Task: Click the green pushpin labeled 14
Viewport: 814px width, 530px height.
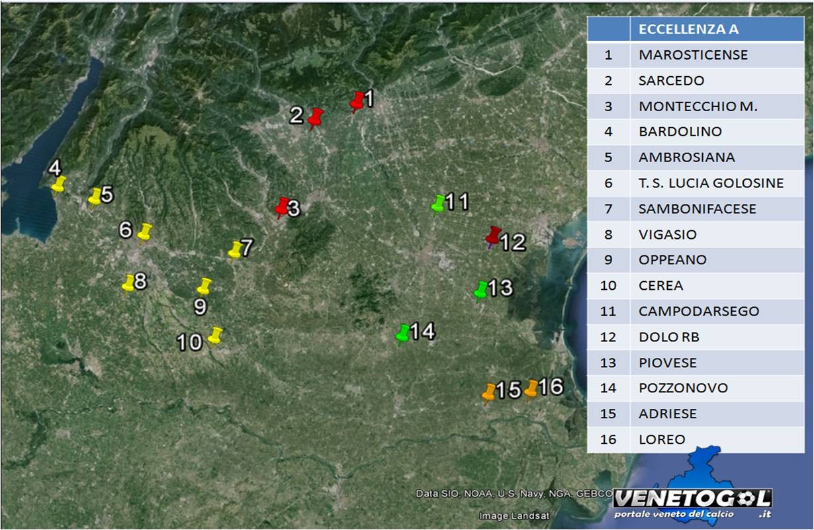Action: pos(402,333)
